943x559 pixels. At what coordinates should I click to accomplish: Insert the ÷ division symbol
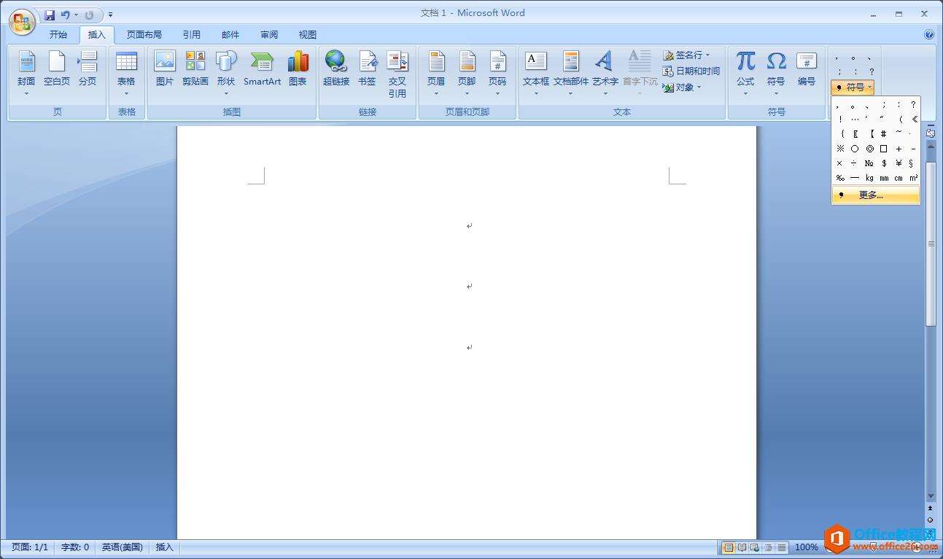(855, 163)
